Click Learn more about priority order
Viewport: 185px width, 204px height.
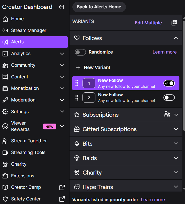153,200
